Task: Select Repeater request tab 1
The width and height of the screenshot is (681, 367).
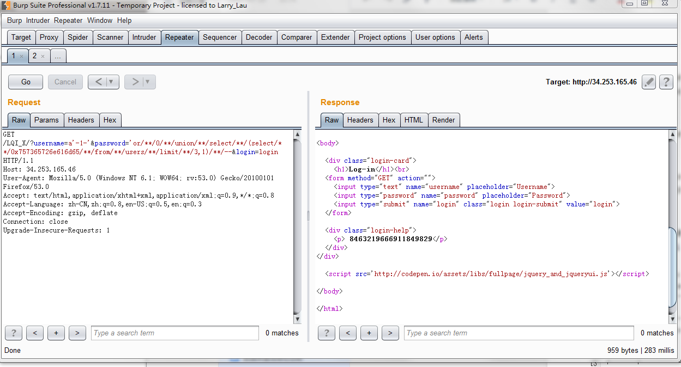Action: 14,56
